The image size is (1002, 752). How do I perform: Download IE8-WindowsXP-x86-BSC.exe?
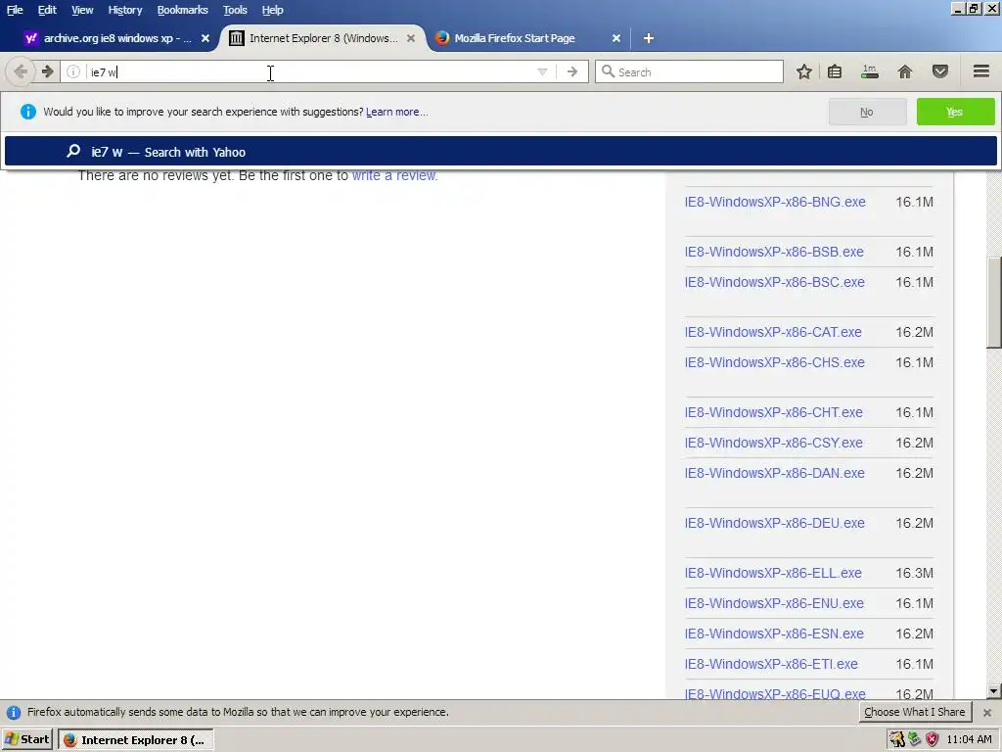click(x=775, y=282)
